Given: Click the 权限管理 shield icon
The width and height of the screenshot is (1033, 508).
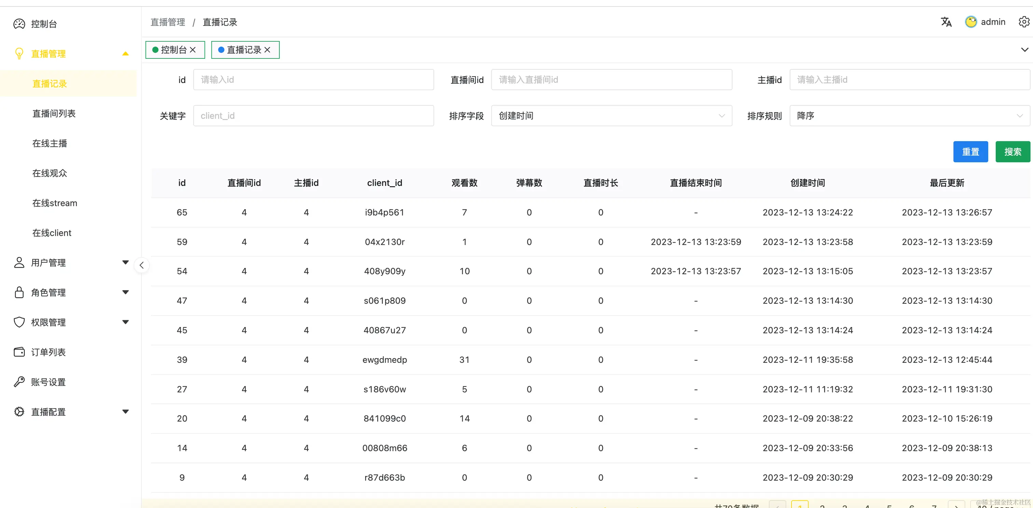Looking at the screenshot, I should [19, 322].
